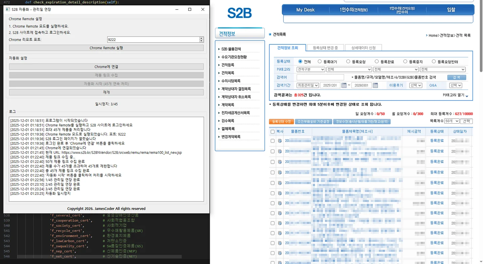The image size is (483, 264).
Task: Click the copy icon in the second row
Action: coord(280,151)
